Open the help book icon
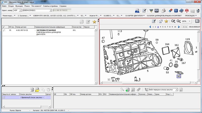 pos(181,11)
